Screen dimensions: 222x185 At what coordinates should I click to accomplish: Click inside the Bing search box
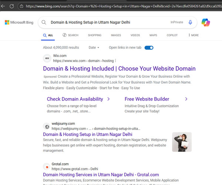pos(107,22)
